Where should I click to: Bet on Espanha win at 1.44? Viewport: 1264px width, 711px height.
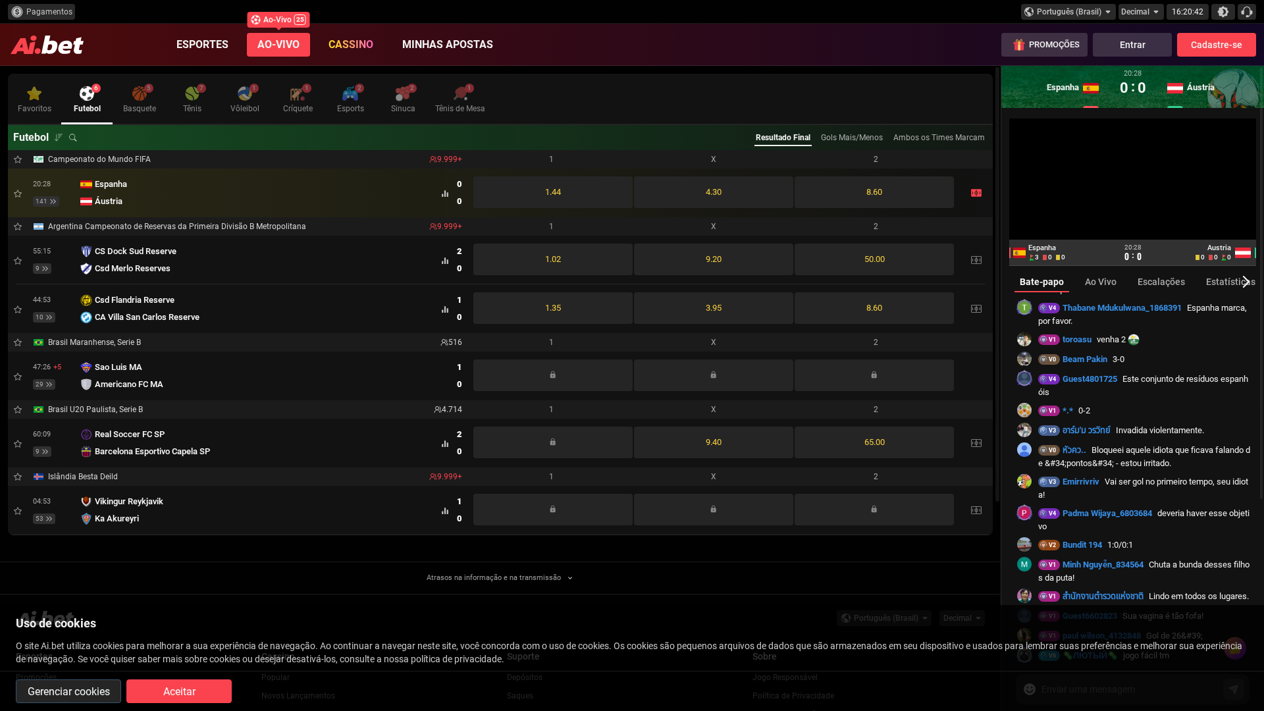click(553, 192)
